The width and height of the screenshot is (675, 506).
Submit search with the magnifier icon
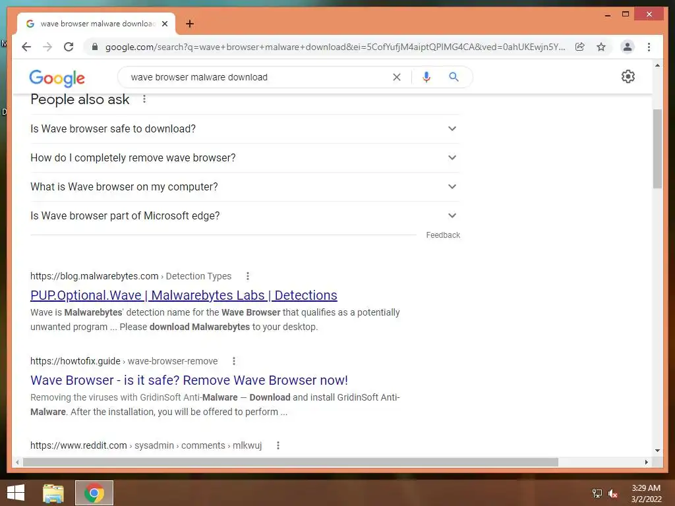pyautogui.click(x=454, y=77)
